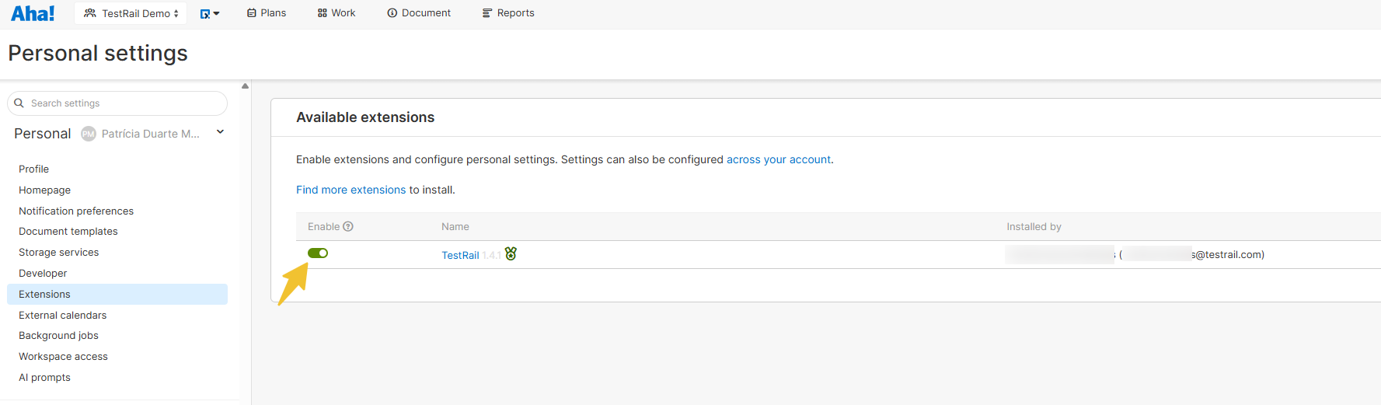Click the 'Personal settings' page title

point(98,53)
